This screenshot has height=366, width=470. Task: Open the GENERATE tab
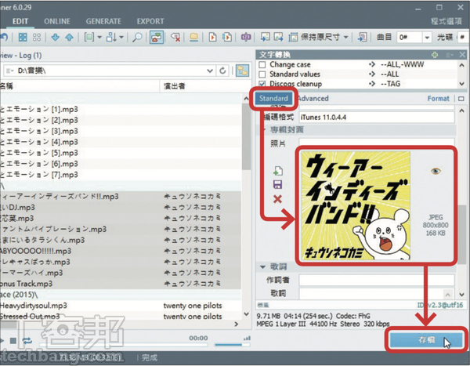pyautogui.click(x=103, y=20)
